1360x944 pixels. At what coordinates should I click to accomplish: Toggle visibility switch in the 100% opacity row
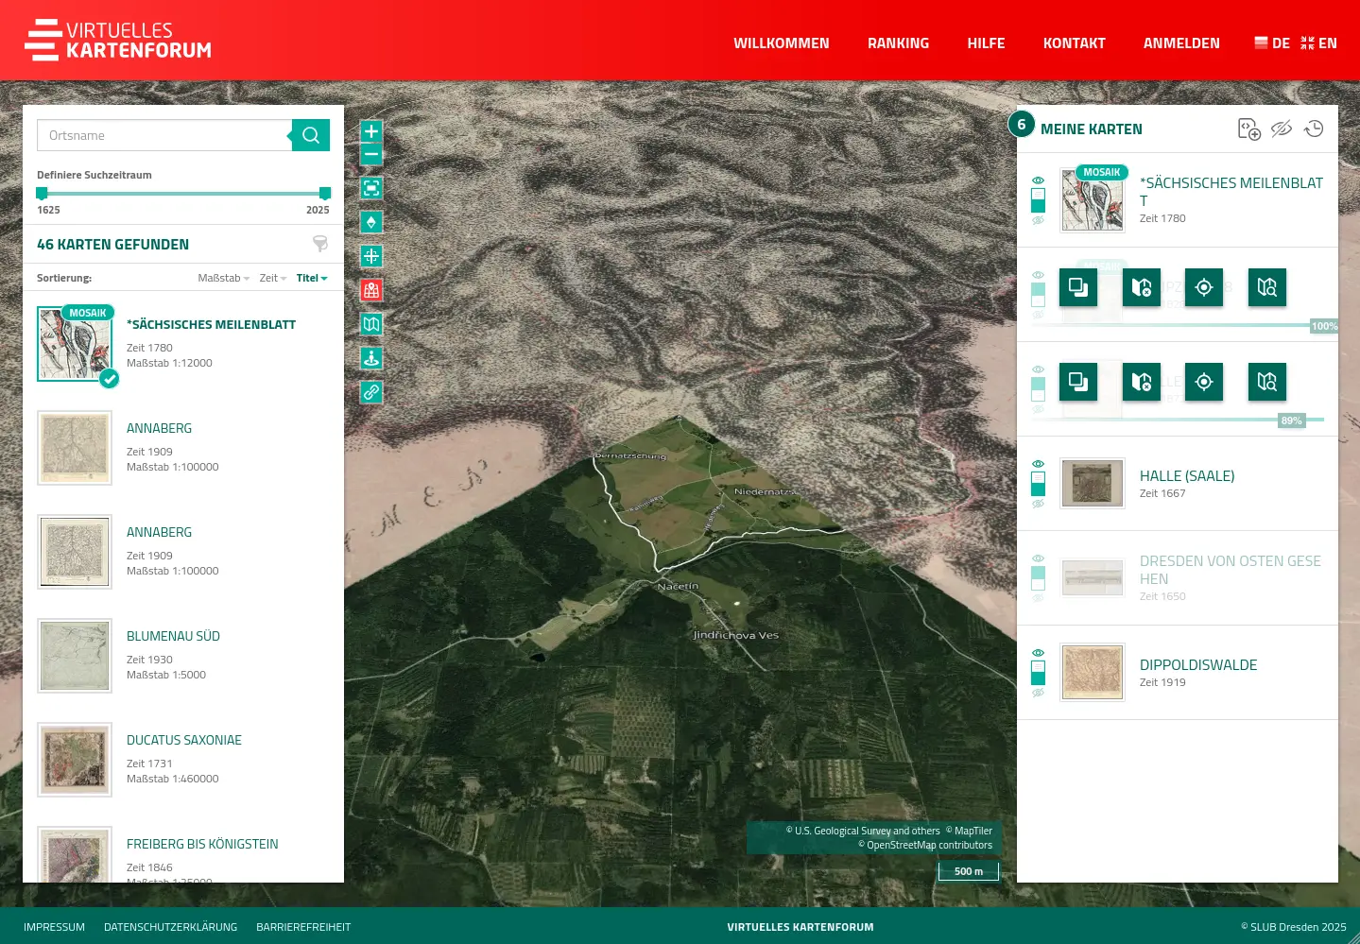(x=1038, y=295)
